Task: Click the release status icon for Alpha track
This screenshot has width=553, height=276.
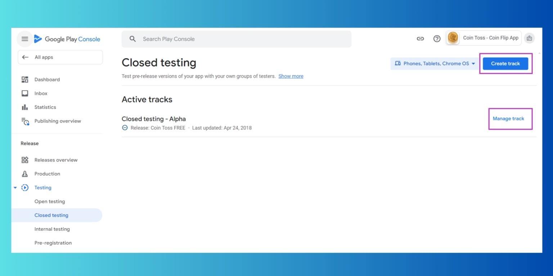Action: click(125, 128)
